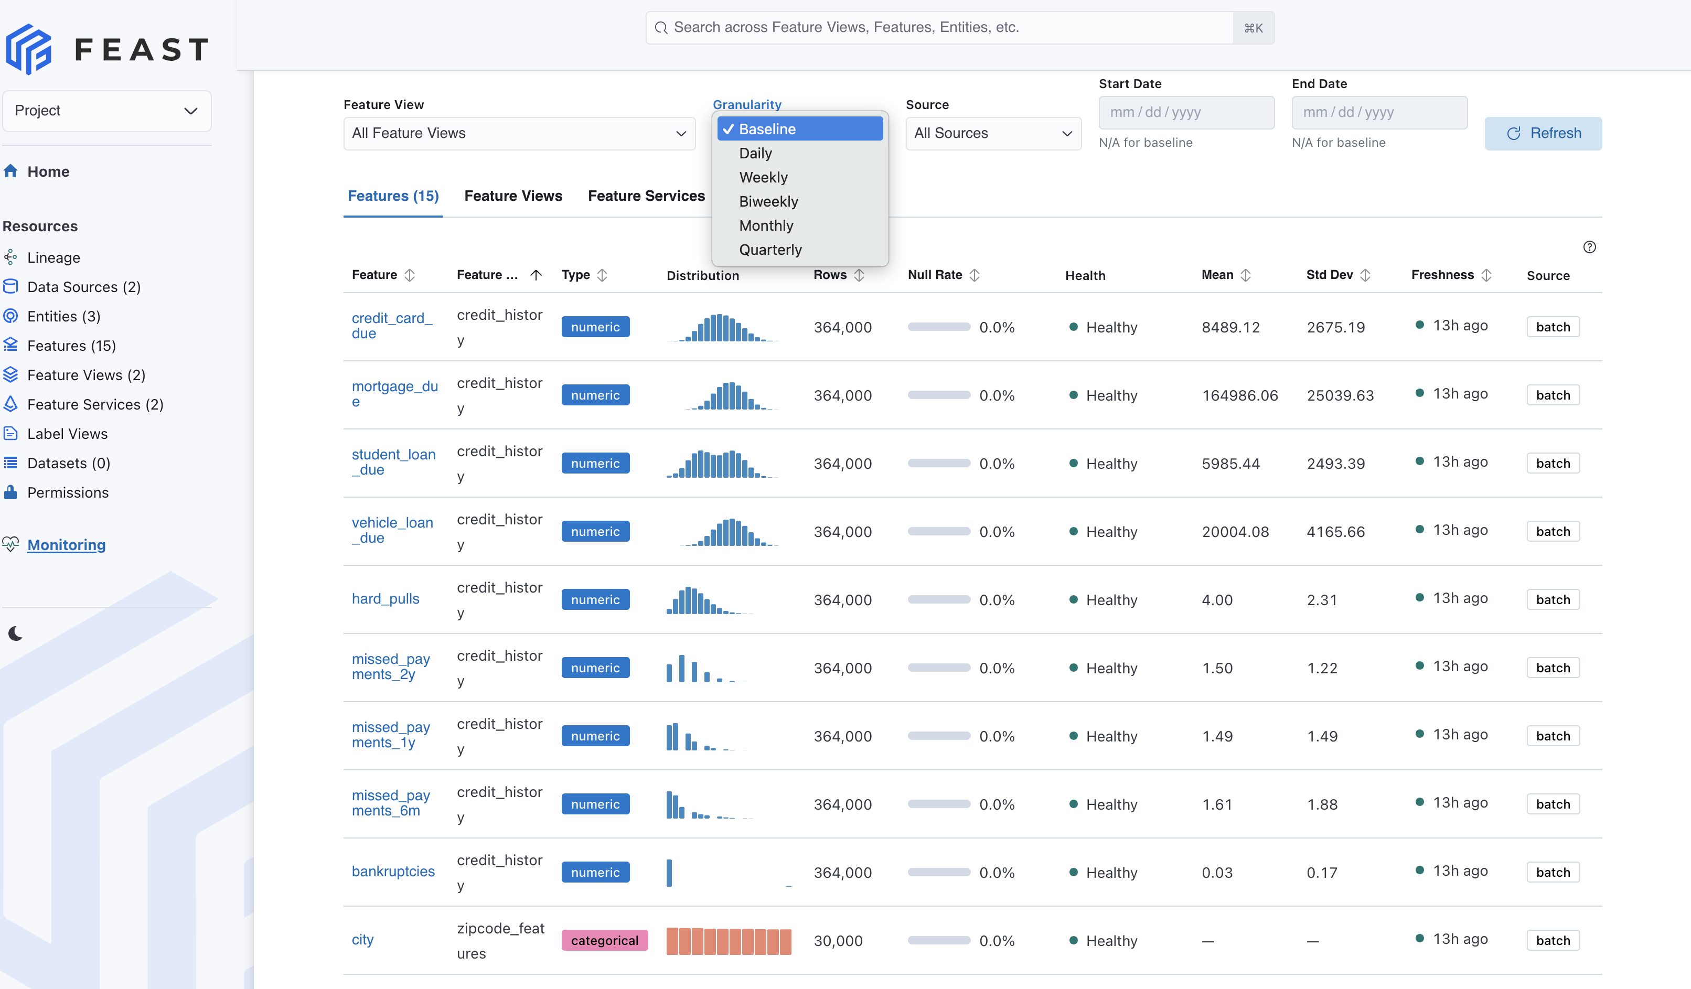Open the mortgage_due feature link
This screenshot has width=1691, height=989.
point(394,394)
